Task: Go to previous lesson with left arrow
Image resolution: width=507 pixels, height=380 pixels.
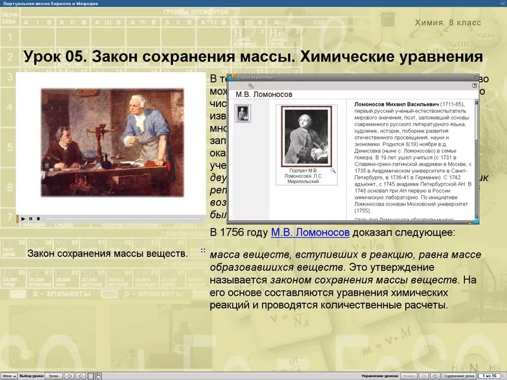Action: tap(69, 376)
